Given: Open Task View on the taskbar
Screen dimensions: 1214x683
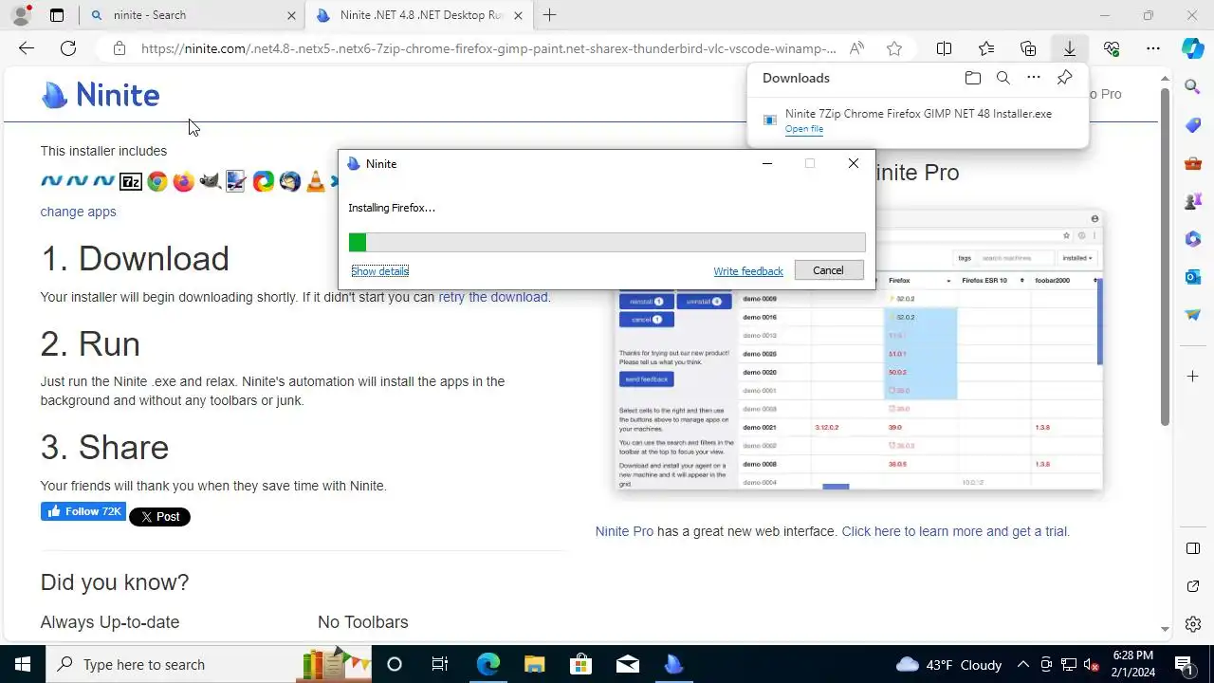Looking at the screenshot, I should [x=440, y=664].
